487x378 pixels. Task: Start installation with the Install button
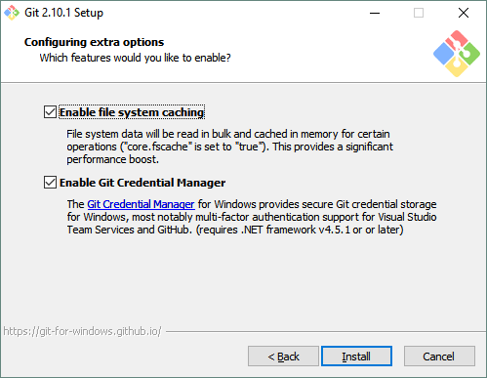pos(356,357)
